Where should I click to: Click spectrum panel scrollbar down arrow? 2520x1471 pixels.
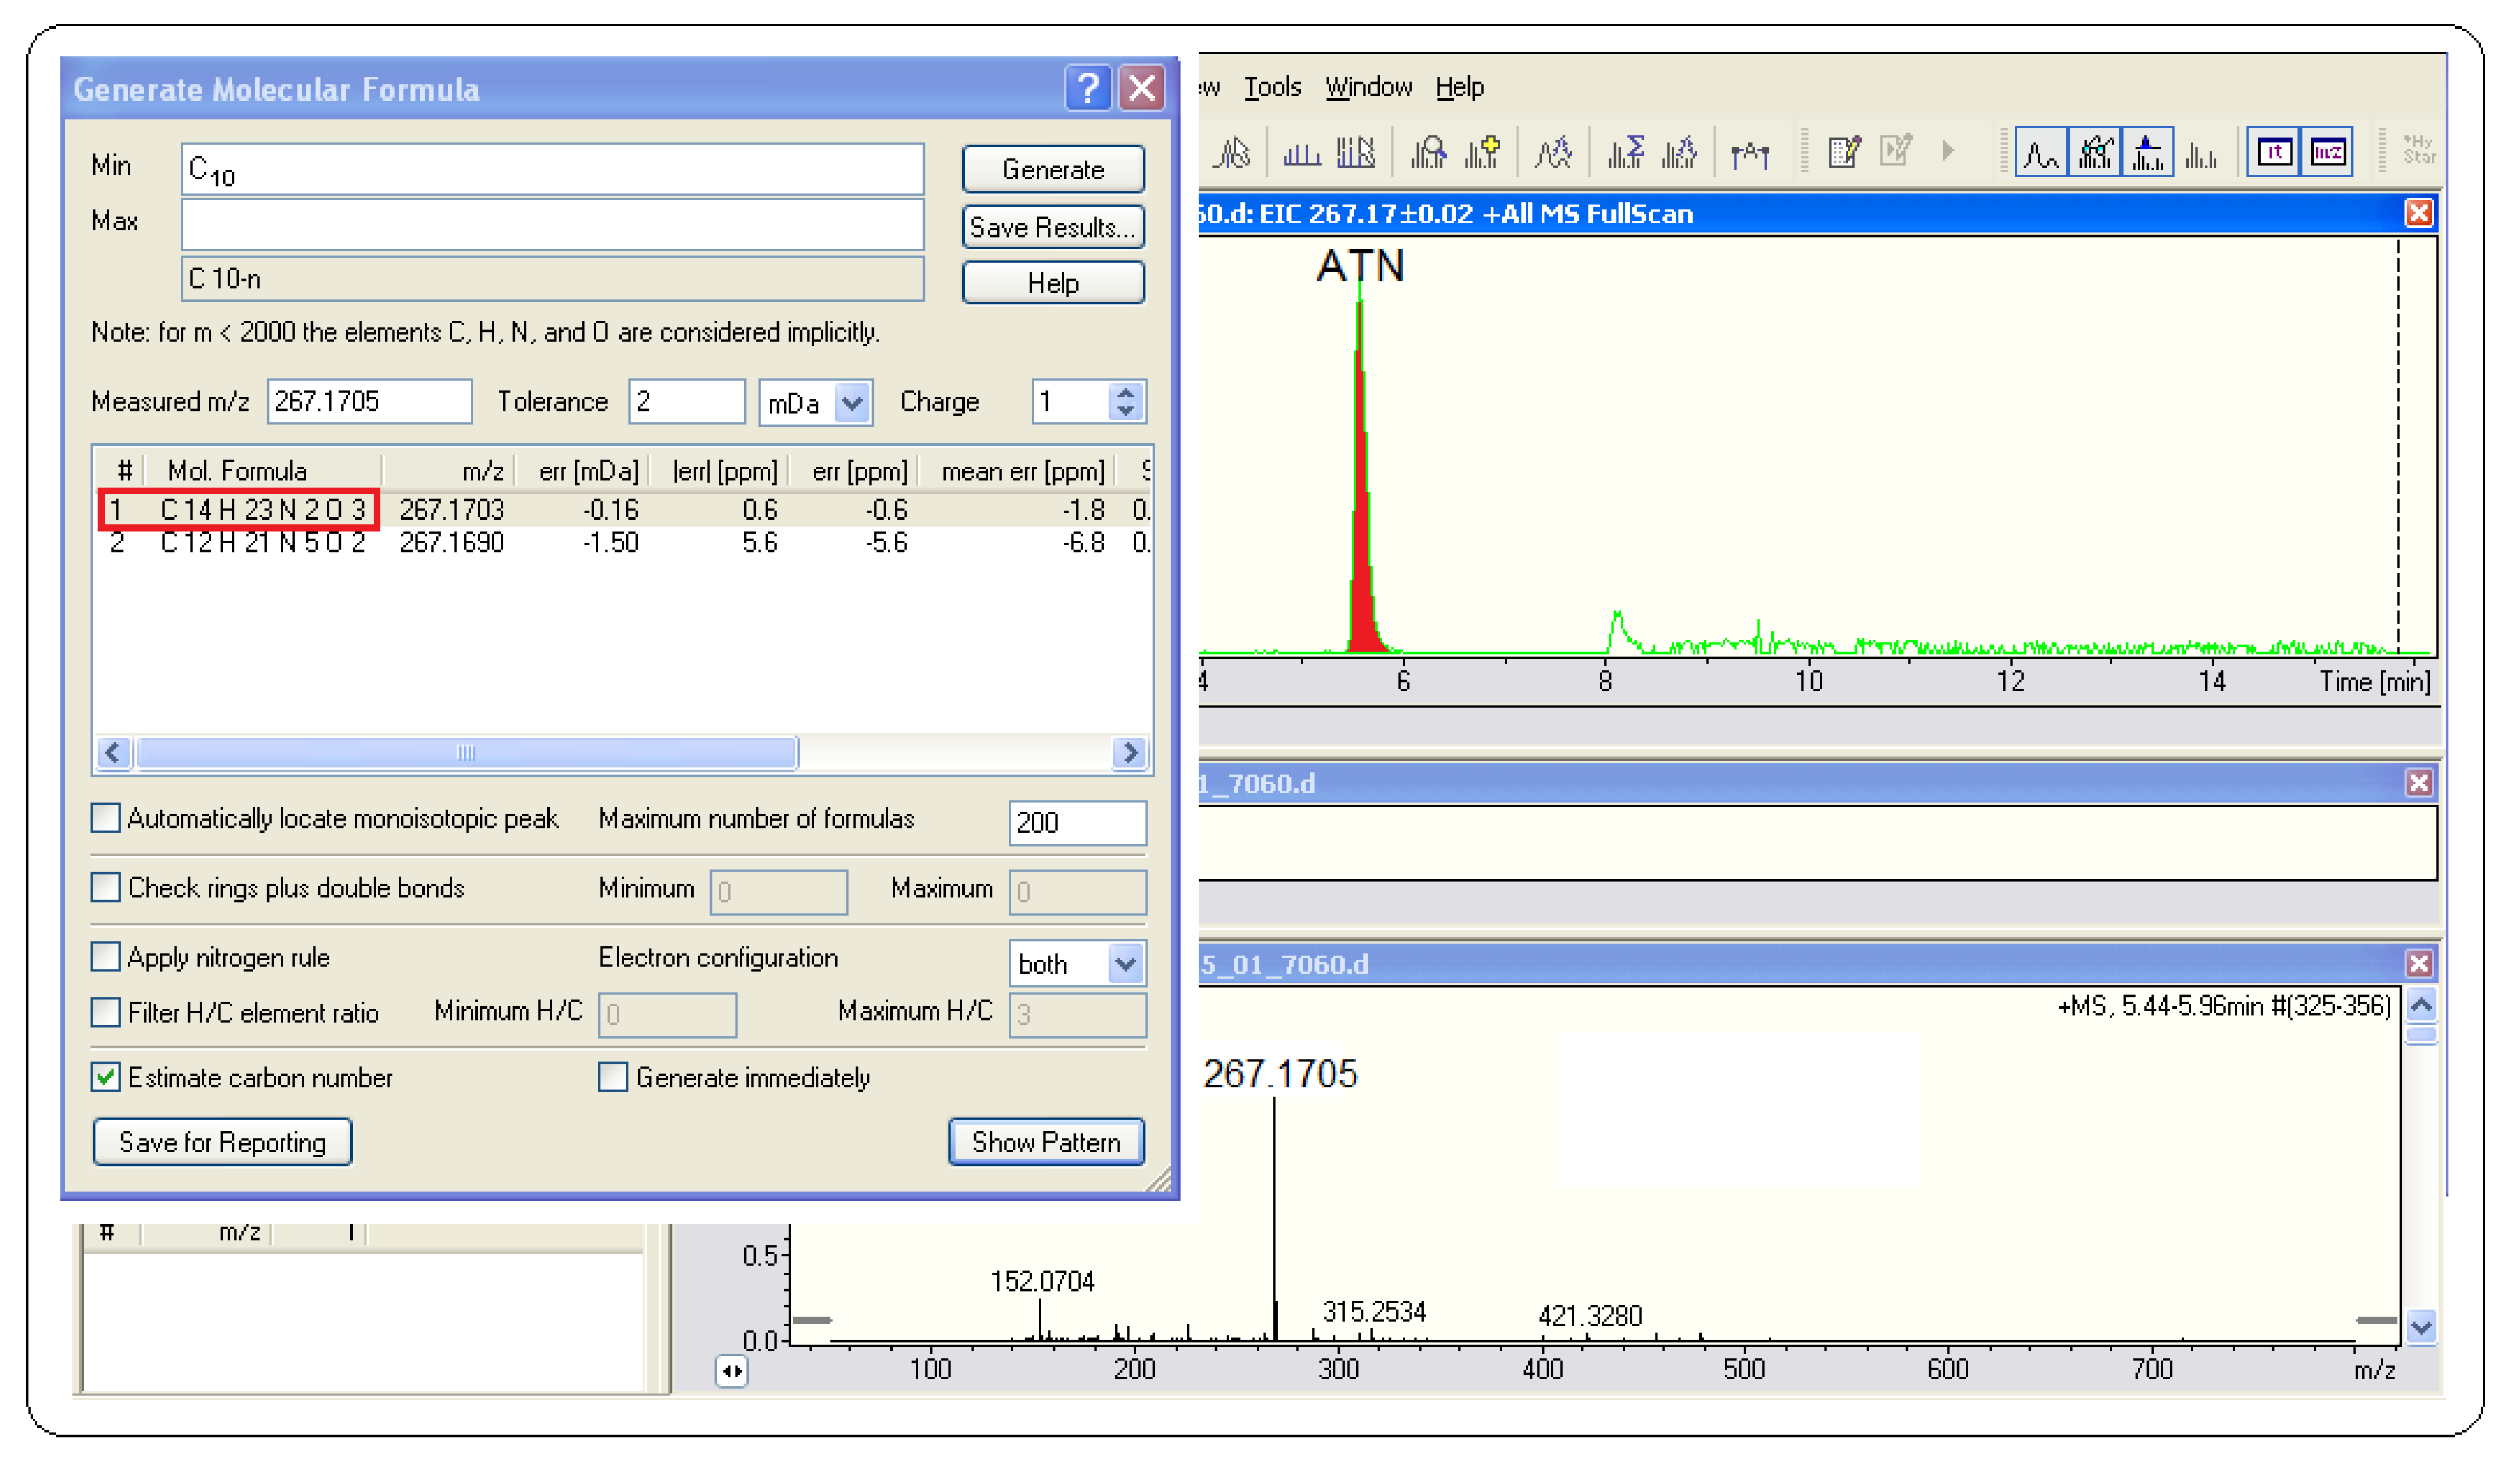pos(2421,1327)
